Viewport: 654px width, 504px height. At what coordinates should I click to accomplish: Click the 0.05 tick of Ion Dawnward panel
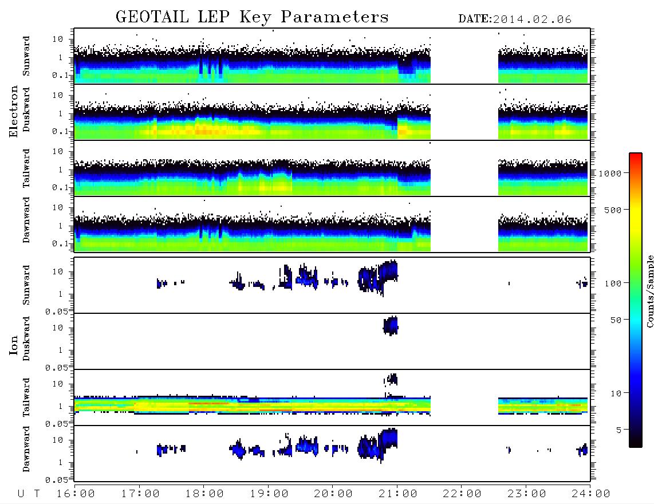click(57, 480)
